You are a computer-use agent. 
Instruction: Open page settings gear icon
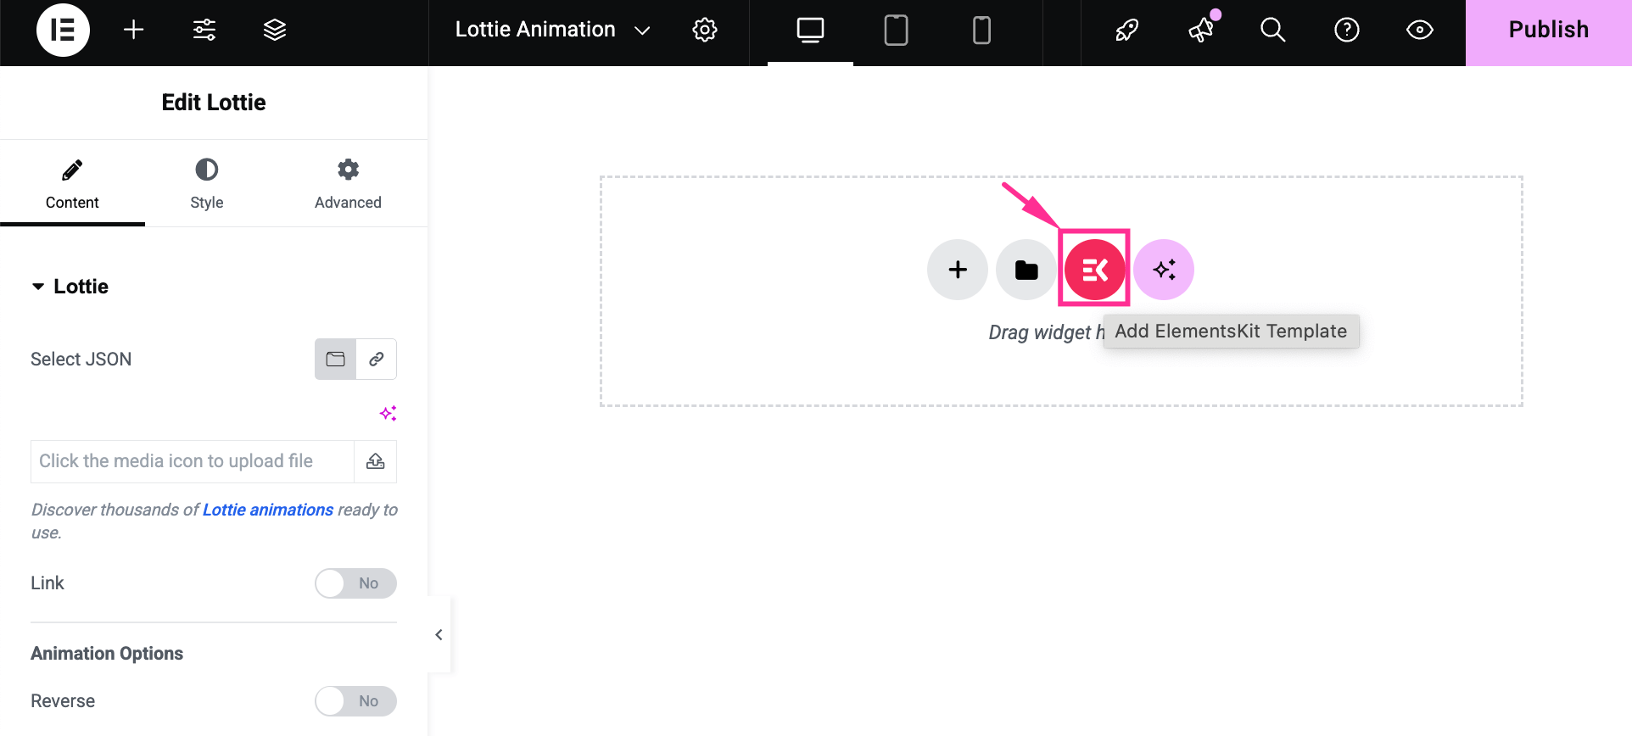coord(705,30)
